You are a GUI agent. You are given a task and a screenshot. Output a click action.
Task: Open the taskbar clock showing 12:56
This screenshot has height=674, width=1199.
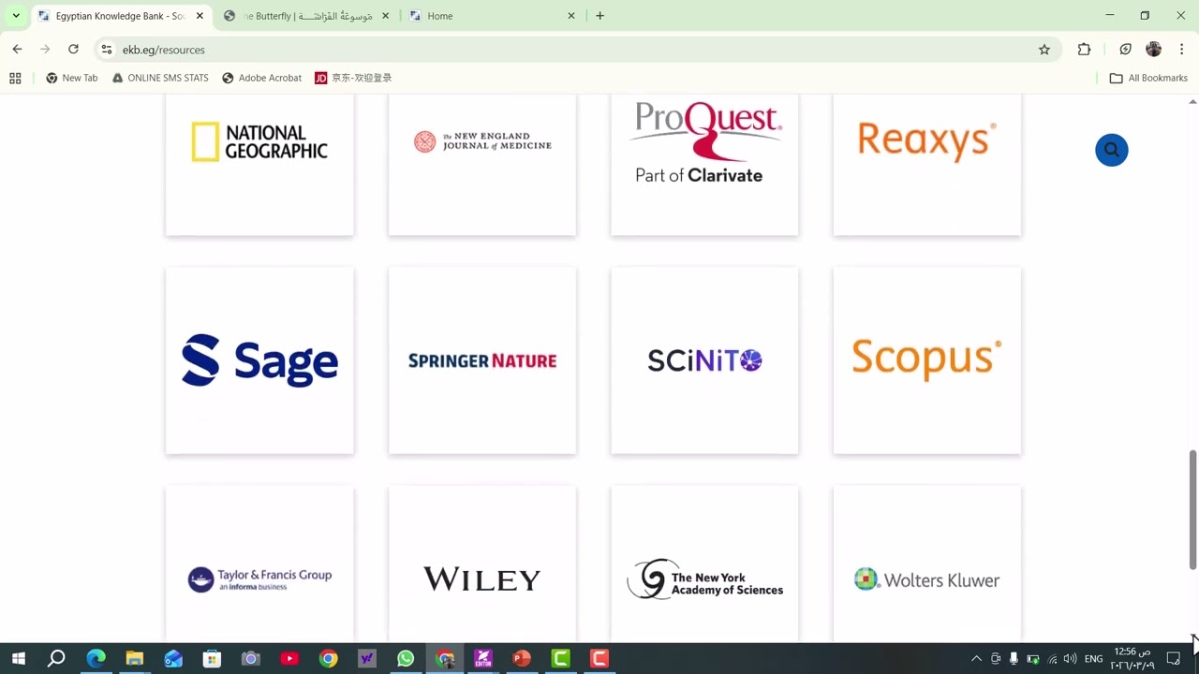pos(1132,659)
